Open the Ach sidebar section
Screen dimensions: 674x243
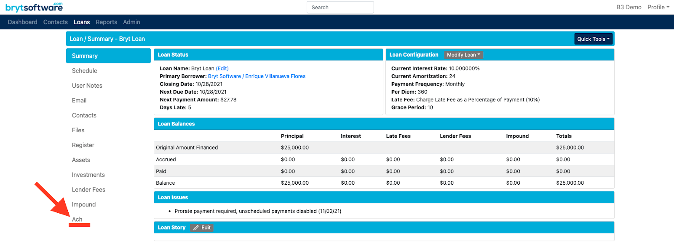click(x=77, y=219)
